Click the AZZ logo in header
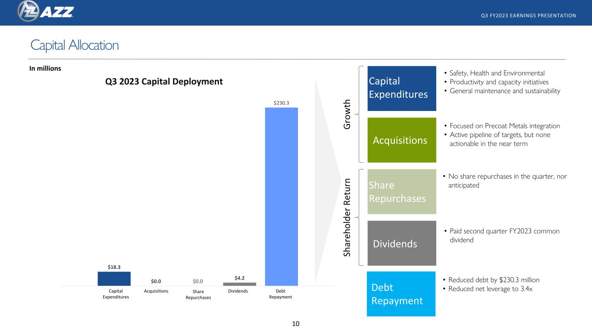Screen dimensions: 592x333 (x=46, y=11)
